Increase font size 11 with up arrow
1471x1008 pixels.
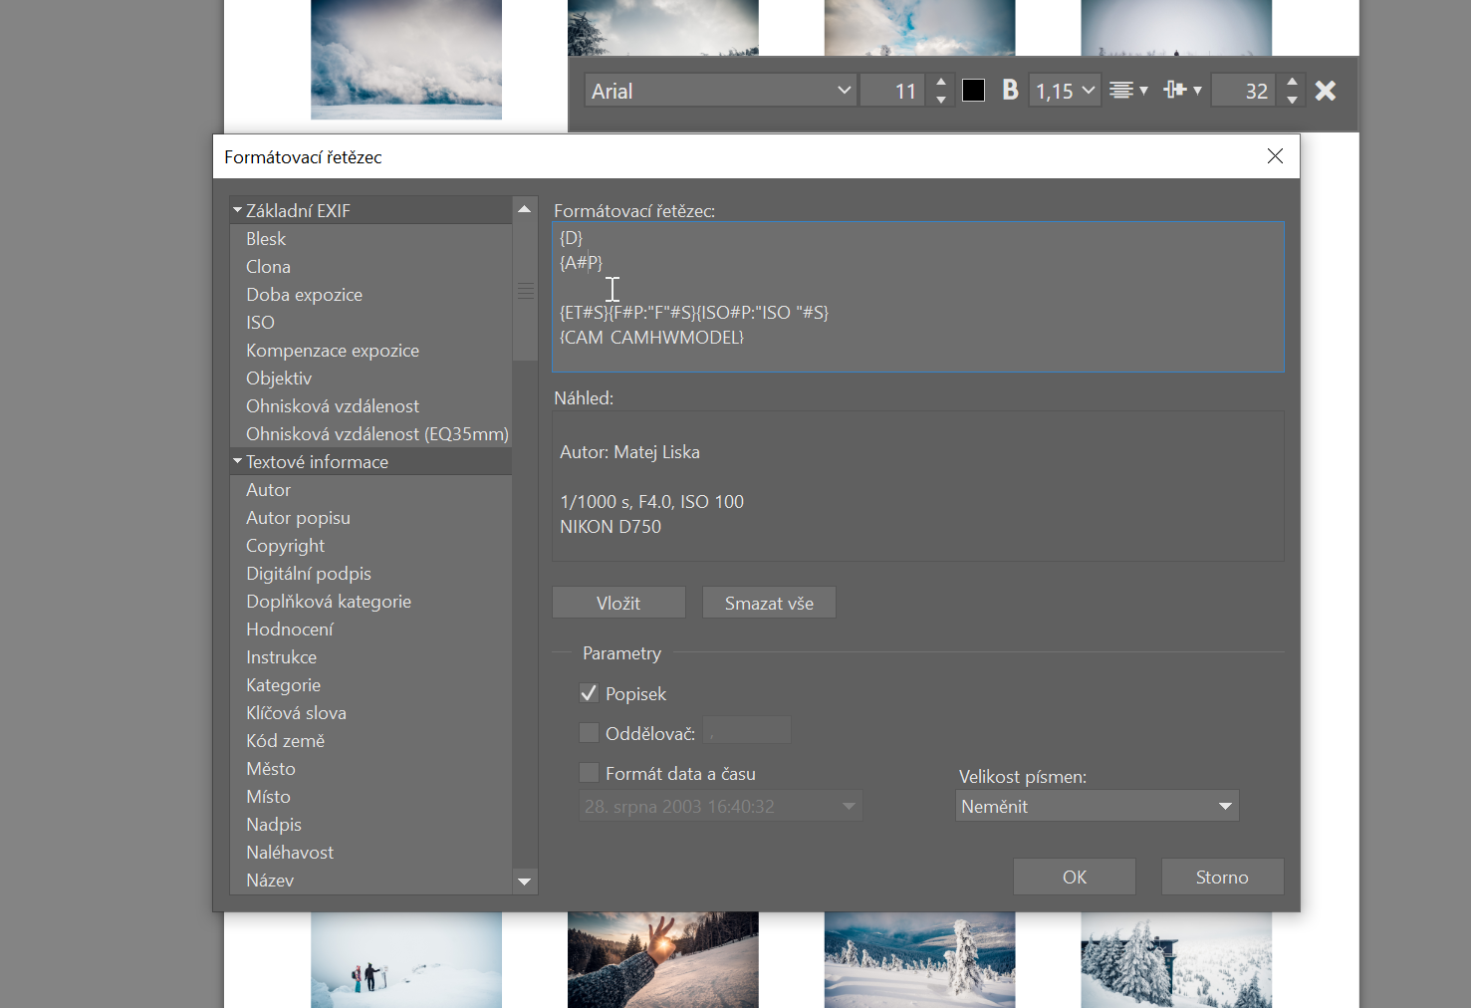click(941, 82)
